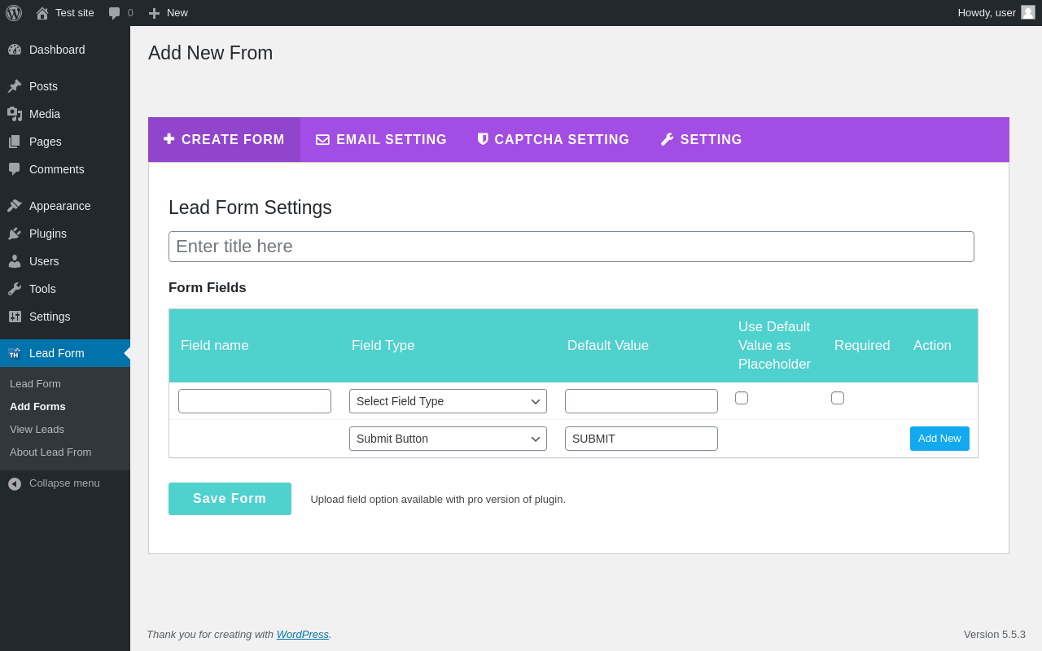The width and height of the screenshot is (1042, 651).
Task: Click the Users person icon
Action: click(x=15, y=261)
